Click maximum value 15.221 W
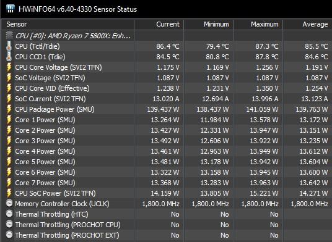This screenshot has width=332, height=242. pyautogui.click(x=264, y=193)
